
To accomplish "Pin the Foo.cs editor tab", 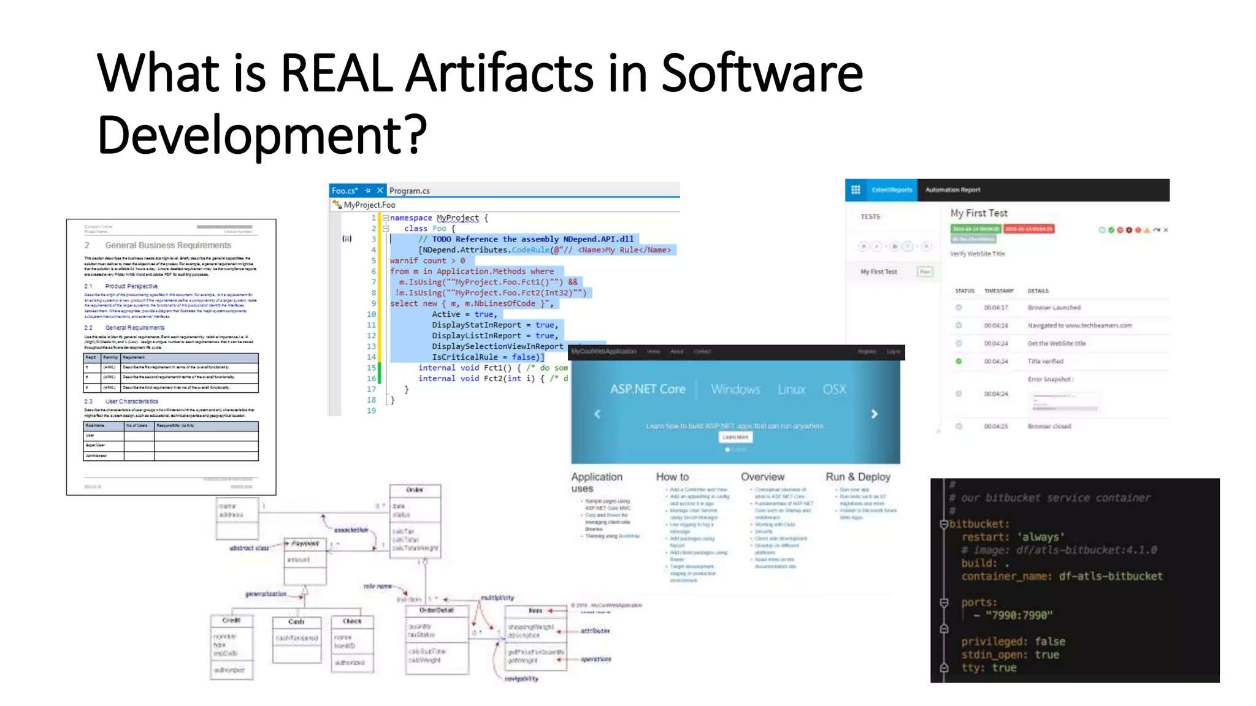I will coord(368,191).
